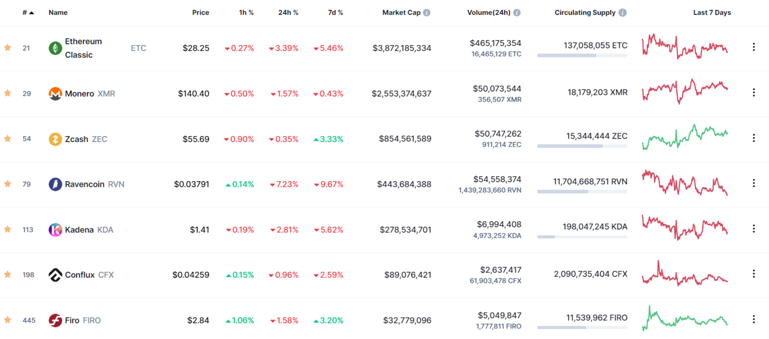The image size is (769, 339).
Task: Click the Zcash coin logo icon
Action: (55, 139)
